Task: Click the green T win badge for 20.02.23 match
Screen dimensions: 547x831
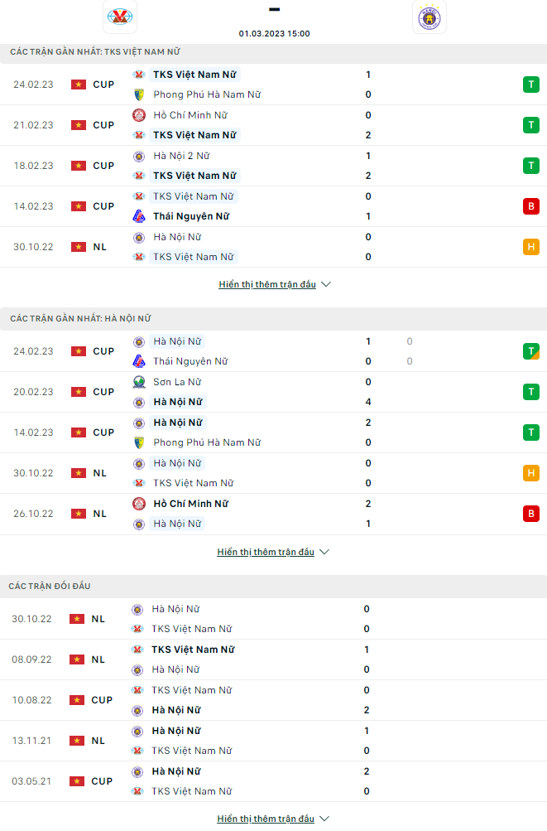Action: pos(530,392)
